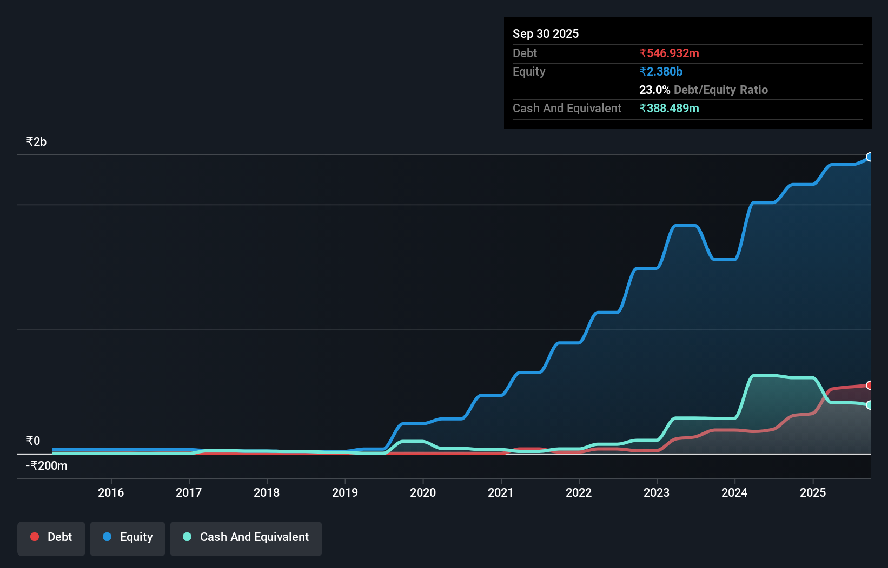This screenshot has height=568, width=888.
Task: Select the 2016 axis label
Action: [x=111, y=492]
